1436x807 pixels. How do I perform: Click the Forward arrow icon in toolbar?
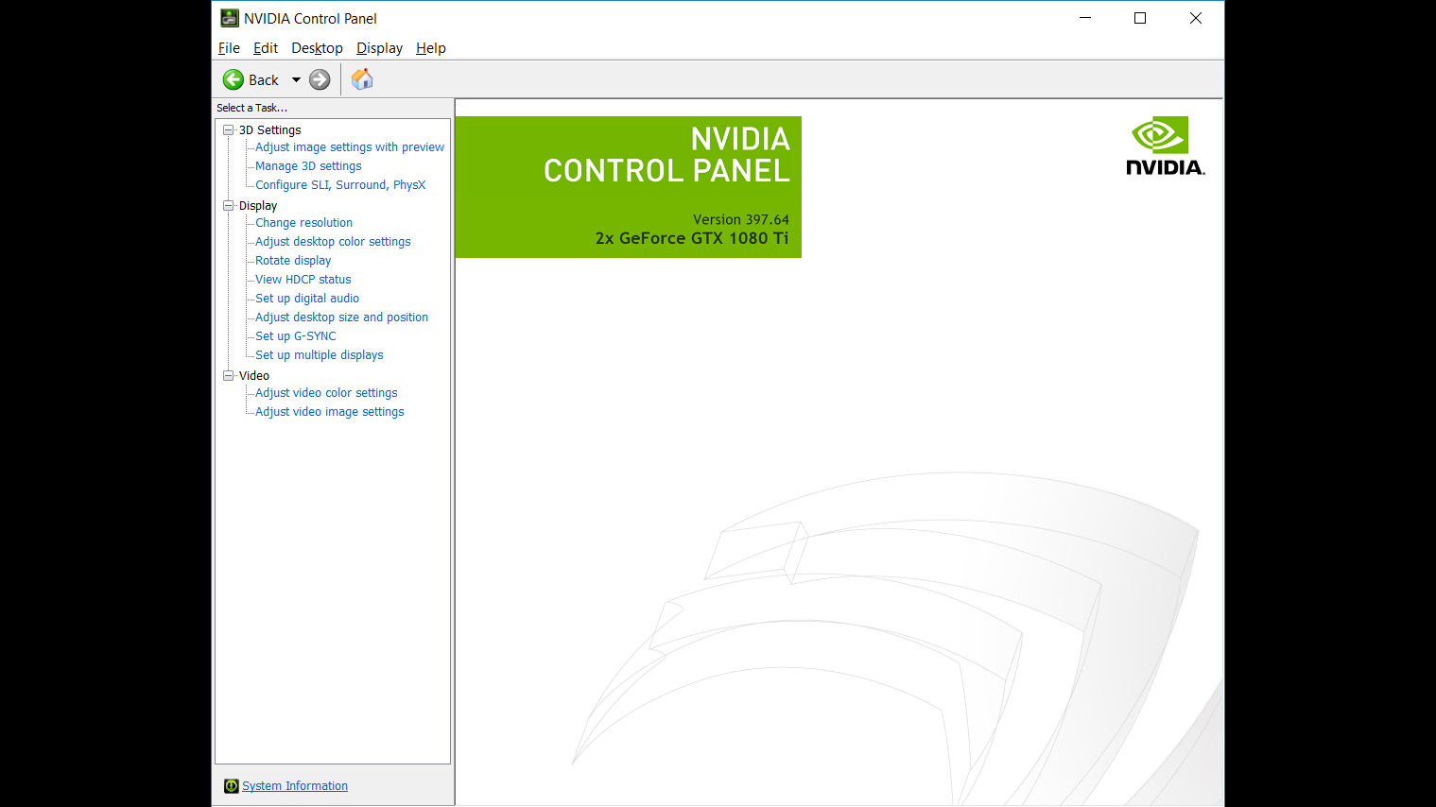320,80
